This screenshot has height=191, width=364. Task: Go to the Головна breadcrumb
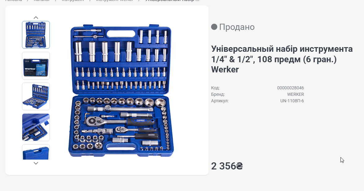14,0
